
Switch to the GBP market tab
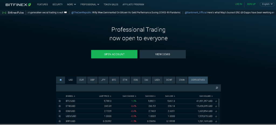click(92, 80)
